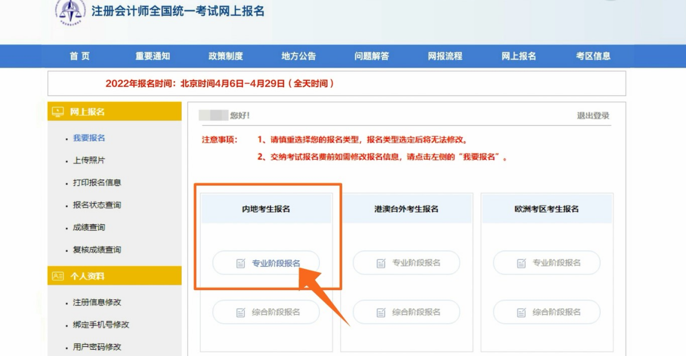Select 综合阶段报名 in the 欧洲考区 card
This screenshot has height=356, width=686.
coord(546,312)
